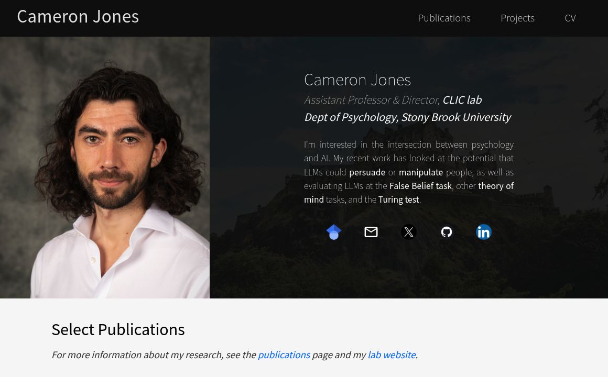The image size is (608, 377).
Task: Open the LinkedIn profile icon
Action: tap(484, 232)
